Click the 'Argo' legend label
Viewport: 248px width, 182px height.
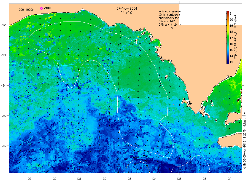pos(47,8)
